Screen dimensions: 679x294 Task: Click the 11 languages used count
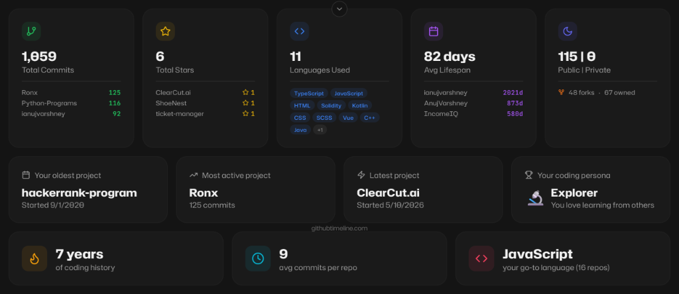pos(295,57)
